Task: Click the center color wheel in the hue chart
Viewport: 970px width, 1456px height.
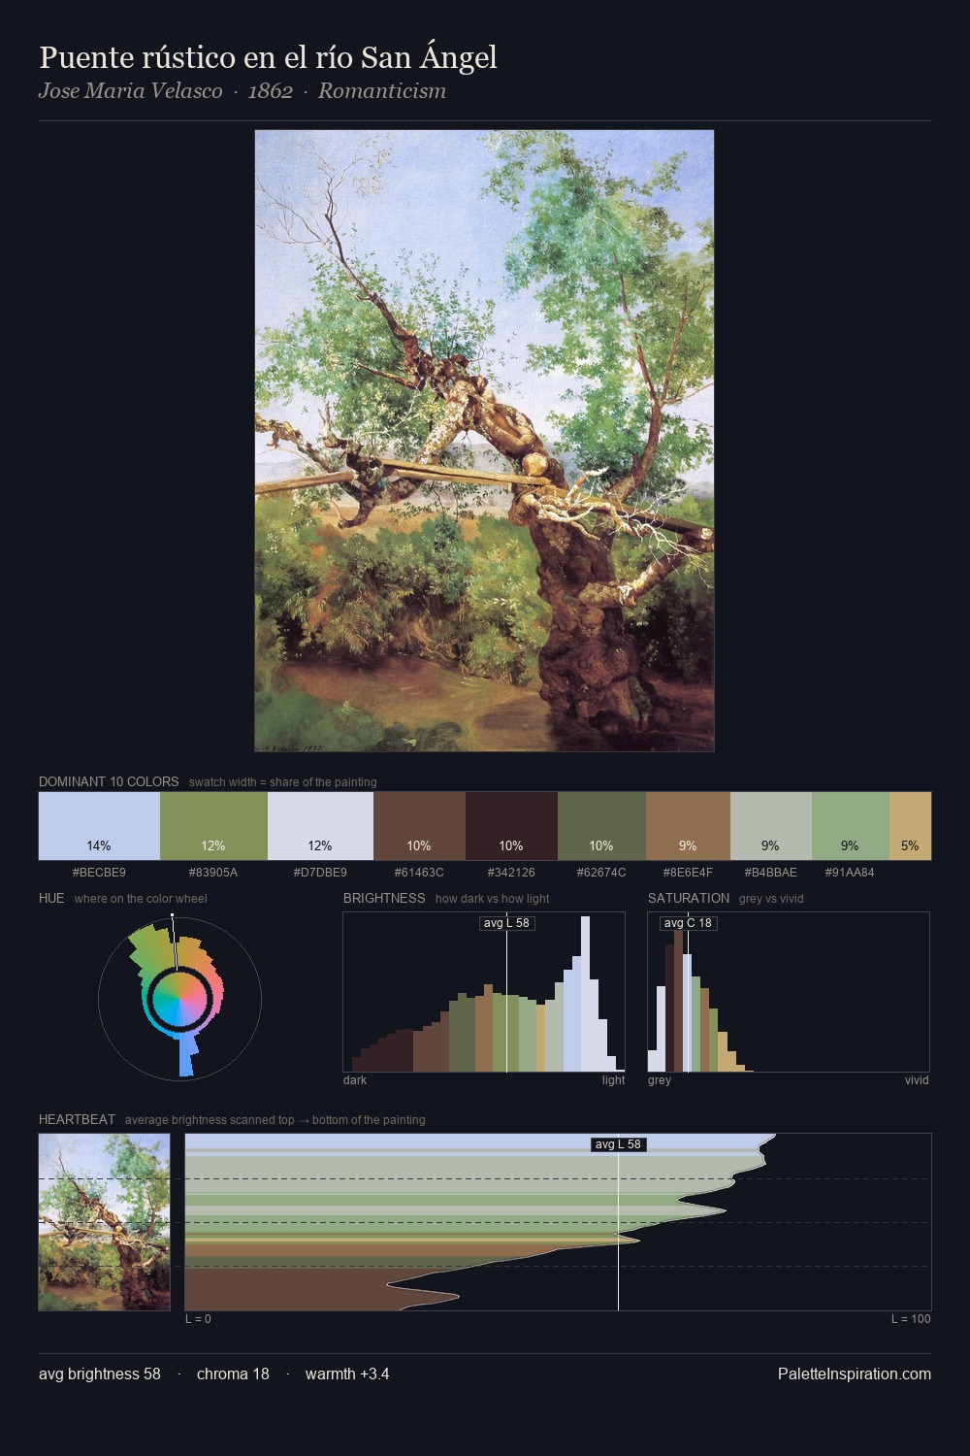Action: click(179, 998)
